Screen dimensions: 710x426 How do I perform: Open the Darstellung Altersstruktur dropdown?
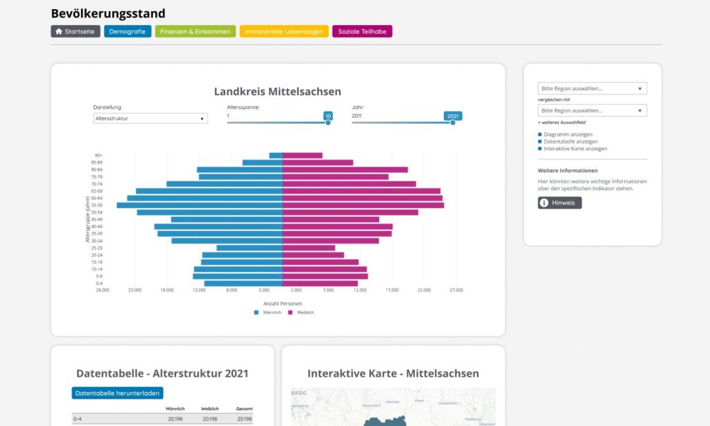tap(150, 118)
